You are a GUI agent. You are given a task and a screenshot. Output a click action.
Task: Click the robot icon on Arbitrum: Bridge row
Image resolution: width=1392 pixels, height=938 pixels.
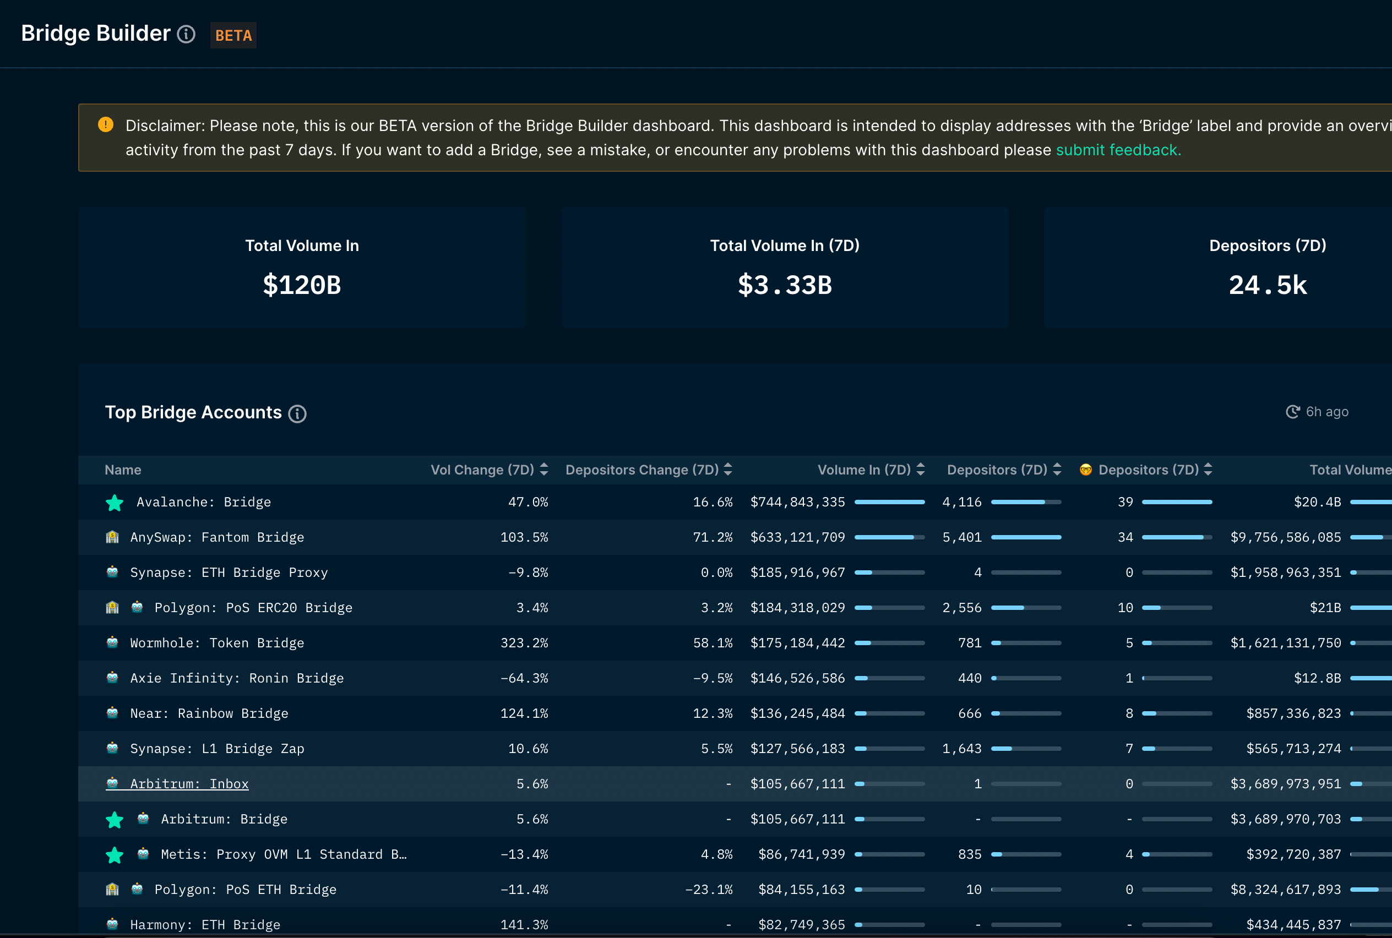tap(143, 819)
